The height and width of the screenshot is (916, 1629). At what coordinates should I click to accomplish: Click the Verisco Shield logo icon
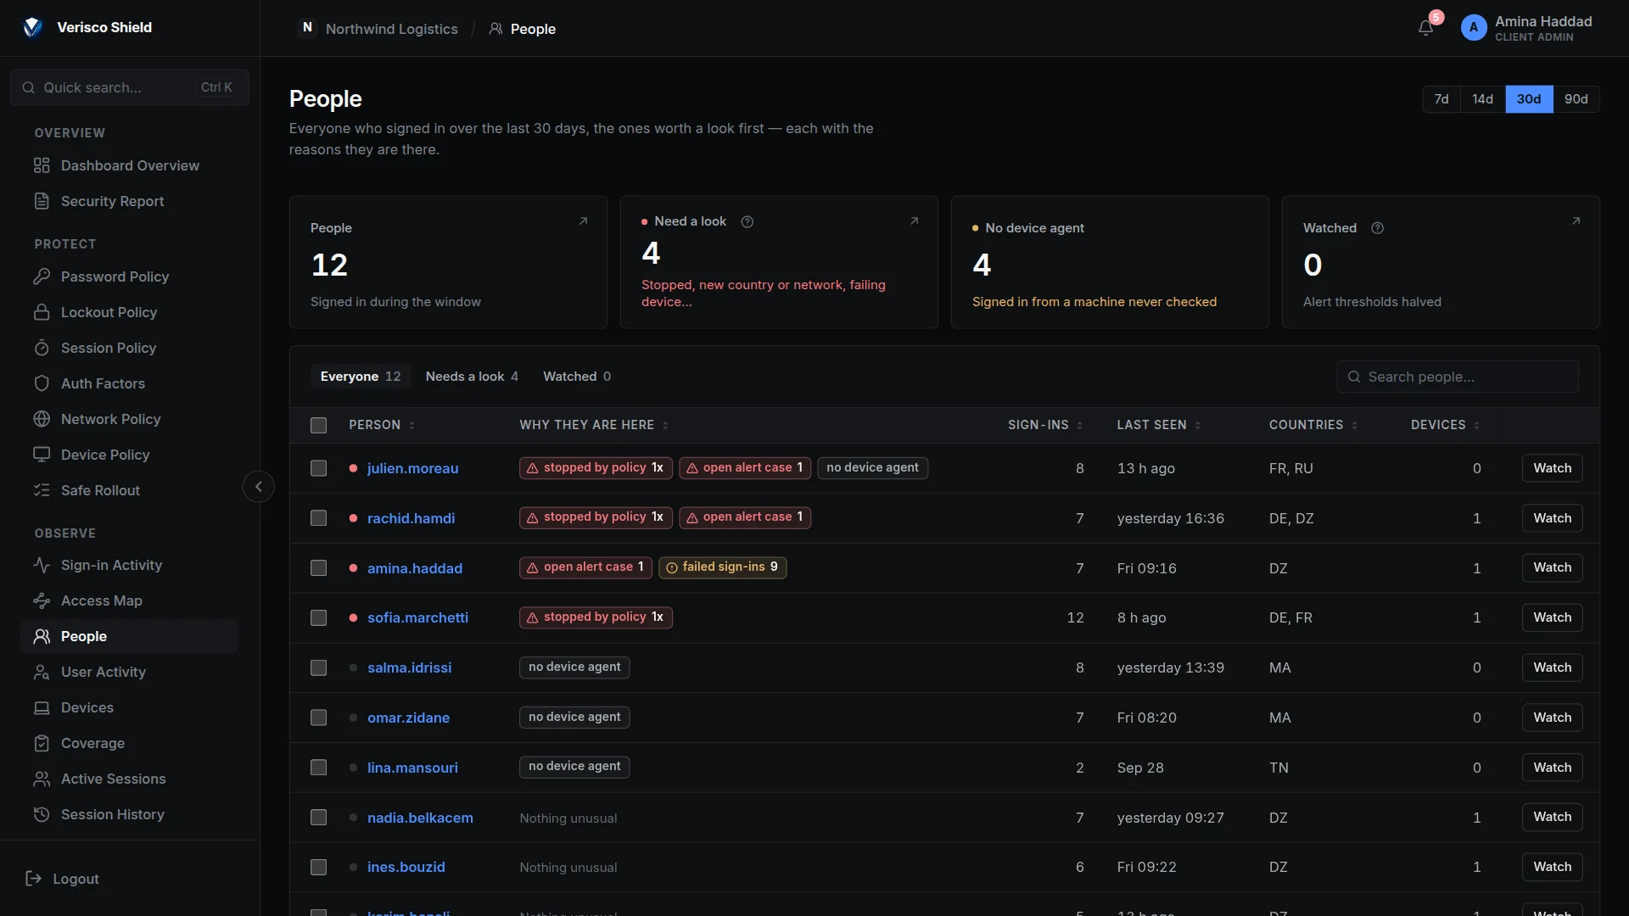coord(33,27)
